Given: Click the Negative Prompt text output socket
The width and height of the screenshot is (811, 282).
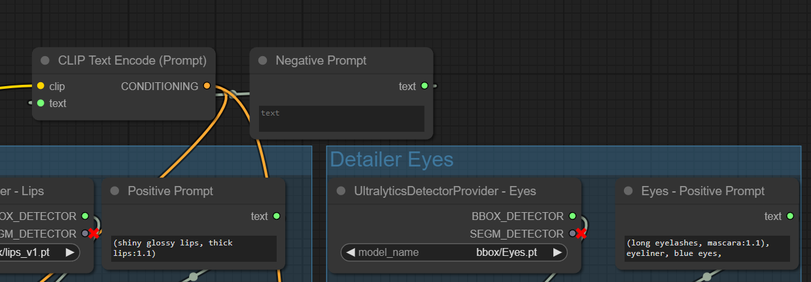Looking at the screenshot, I should tap(424, 86).
